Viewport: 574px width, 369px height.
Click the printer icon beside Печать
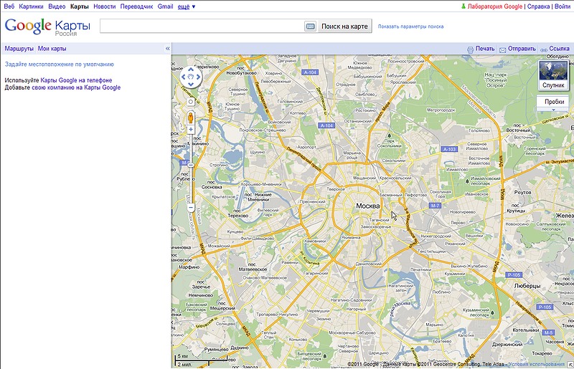(470, 49)
